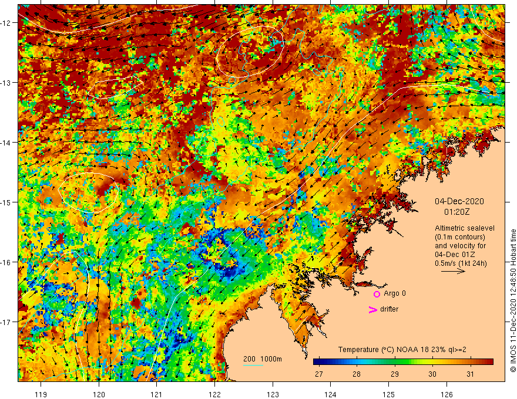Screen dimensions: 517x399
Task: Click the 'and velocity for' text line
Action: 460,246
